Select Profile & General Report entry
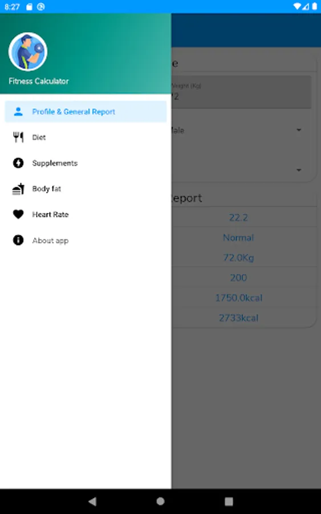The width and height of the screenshot is (321, 514). 86,111
